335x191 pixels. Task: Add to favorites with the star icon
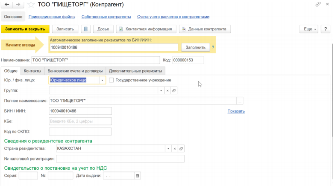[31, 4]
